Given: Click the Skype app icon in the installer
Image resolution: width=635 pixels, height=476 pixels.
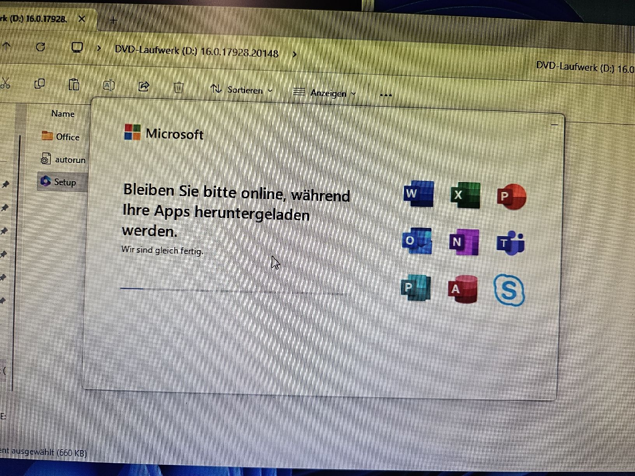Looking at the screenshot, I should click(509, 290).
